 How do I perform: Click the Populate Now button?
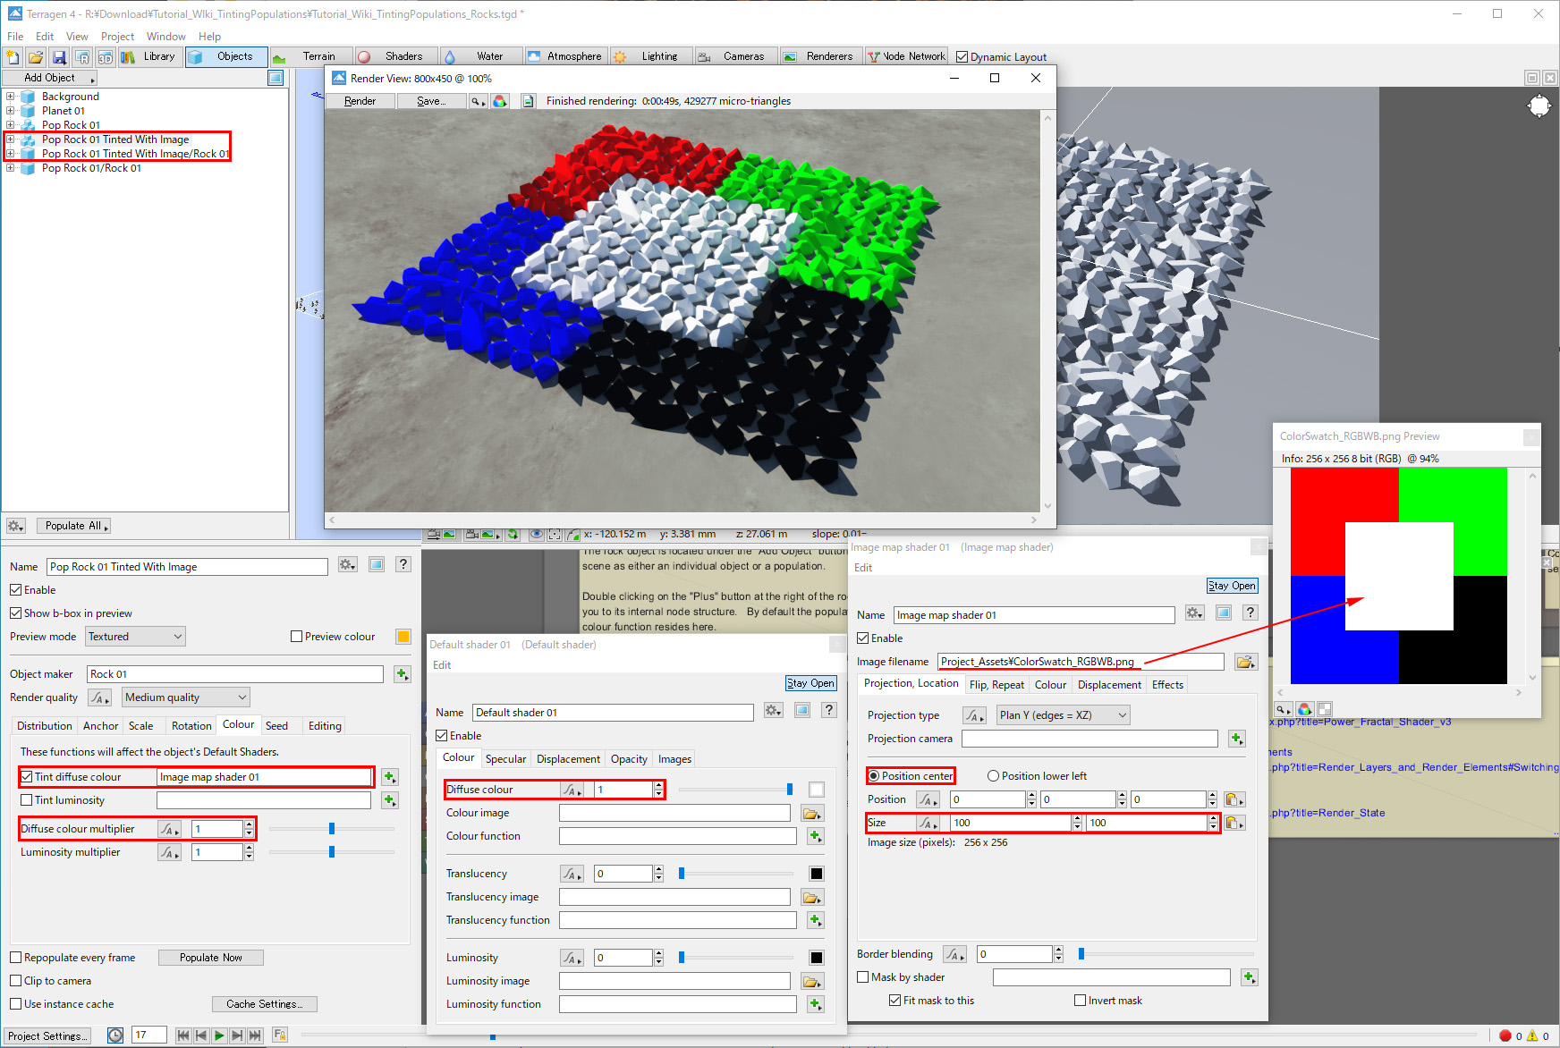[210, 958]
